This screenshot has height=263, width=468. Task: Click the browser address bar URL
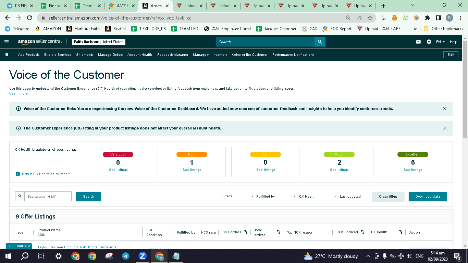tap(119, 18)
